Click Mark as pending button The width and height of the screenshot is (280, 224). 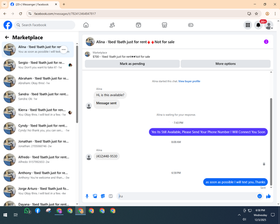pyautogui.click(x=132, y=64)
